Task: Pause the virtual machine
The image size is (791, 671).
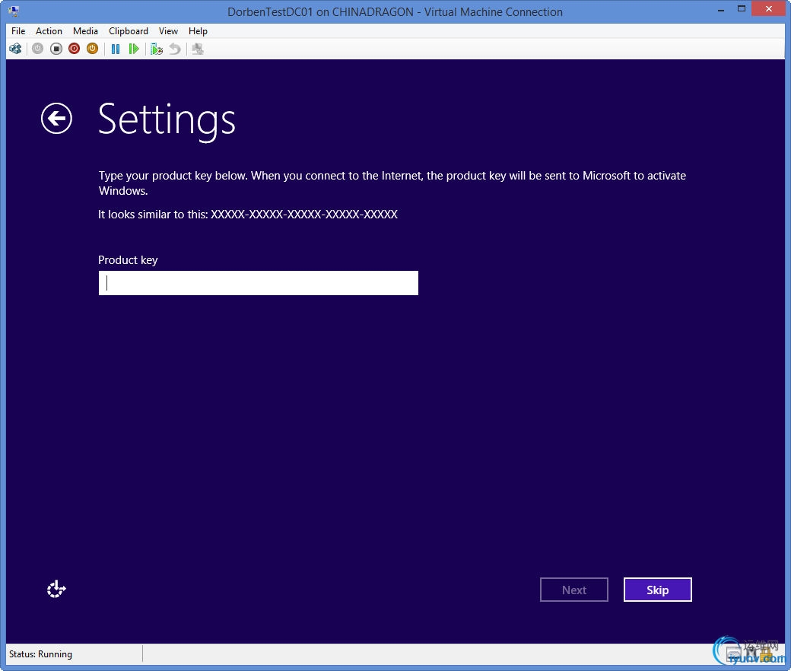Action: pos(116,49)
